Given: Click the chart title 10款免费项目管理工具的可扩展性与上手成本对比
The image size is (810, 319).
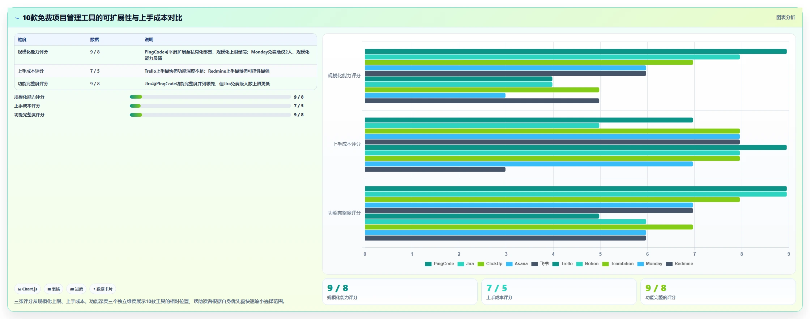Looking at the screenshot, I should (x=102, y=18).
